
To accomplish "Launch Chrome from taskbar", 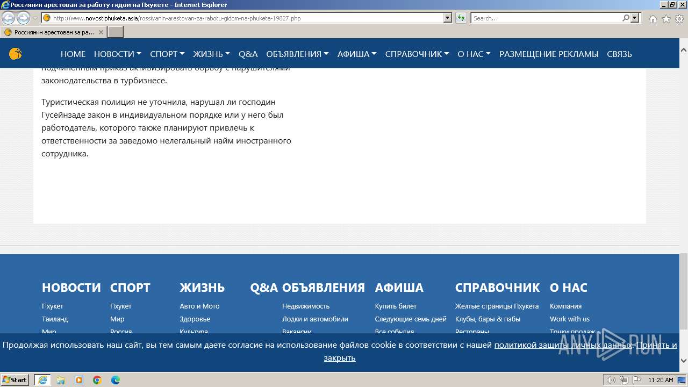I will 97,380.
